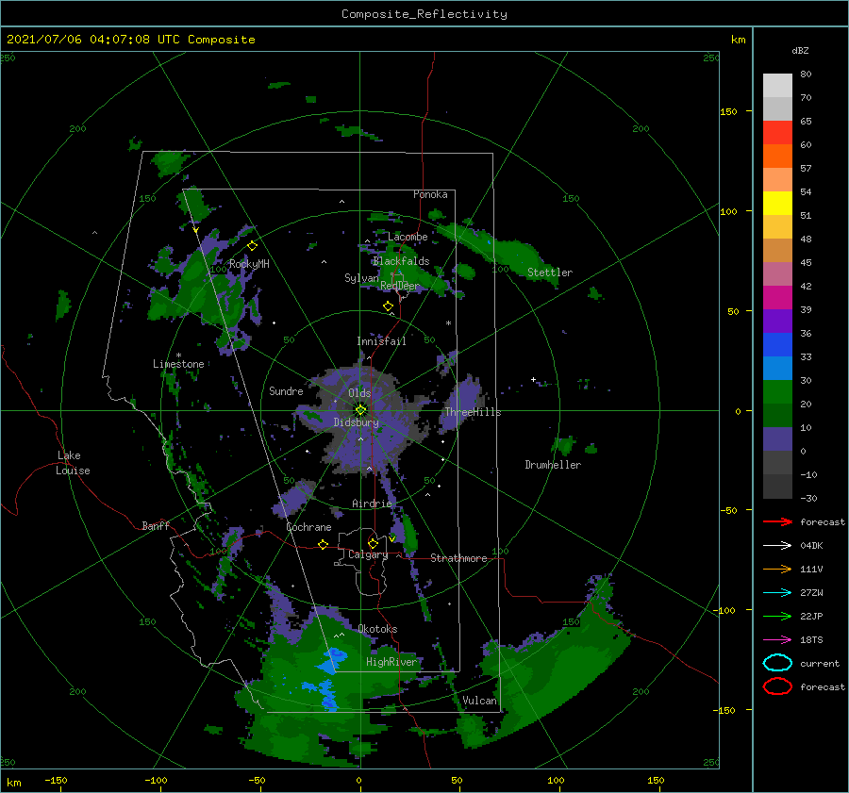Click the Calgary city label

click(x=368, y=554)
